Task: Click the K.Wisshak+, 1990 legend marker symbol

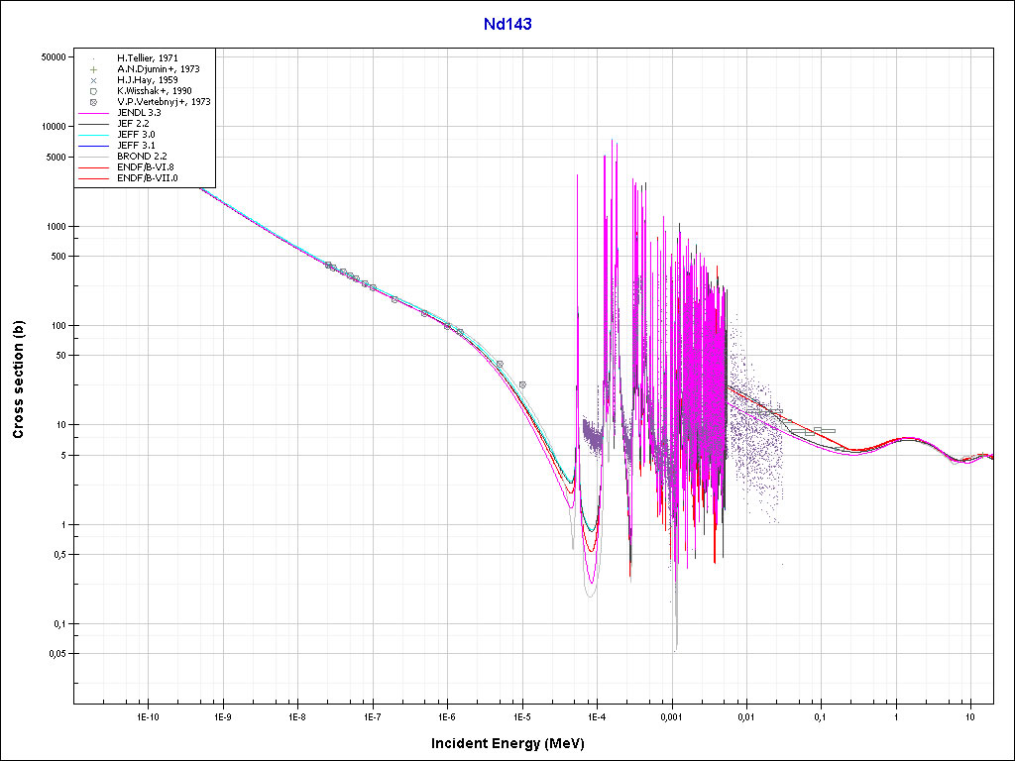Action: click(92, 91)
